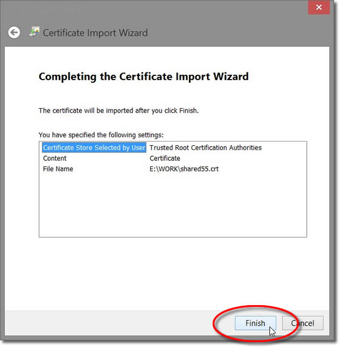
Task: Cancel the certificate import
Action: tap(303, 323)
